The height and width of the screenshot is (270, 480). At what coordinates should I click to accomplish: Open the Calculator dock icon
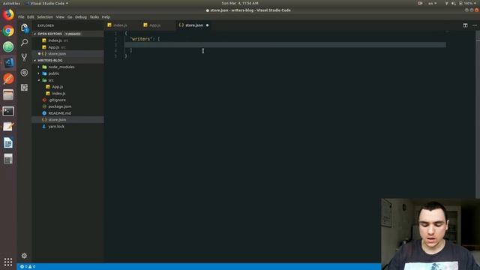click(8, 159)
